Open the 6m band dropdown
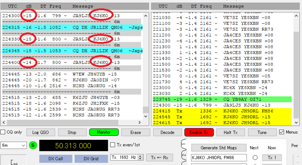Viewport: 302px width, 165px height. point(13,145)
